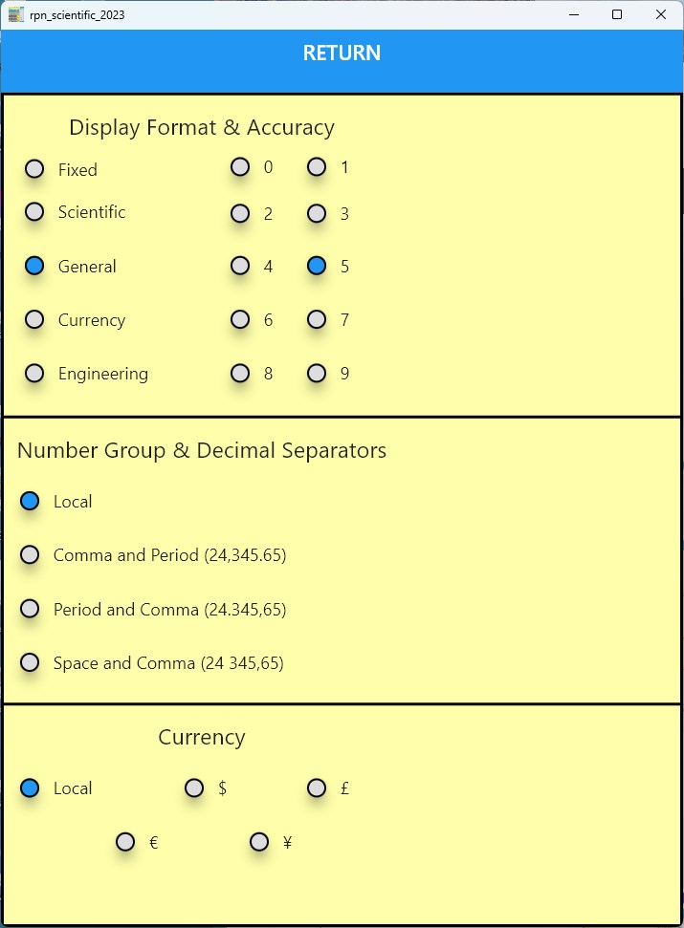Select the dollar currency symbol
The width and height of the screenshot is (684, 928).
coord(194,788)
